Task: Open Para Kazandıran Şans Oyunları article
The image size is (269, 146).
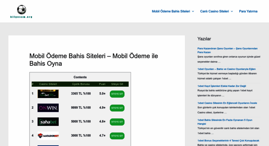Action: tap(227, 50)
